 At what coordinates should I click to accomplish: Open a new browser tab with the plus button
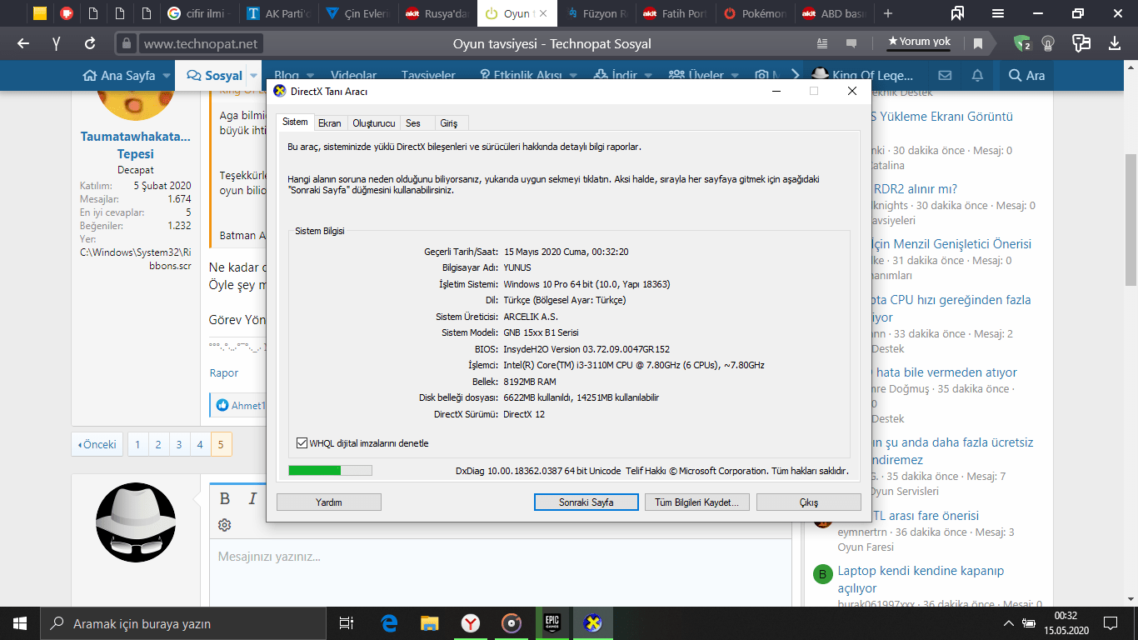[x=888, y=13]
